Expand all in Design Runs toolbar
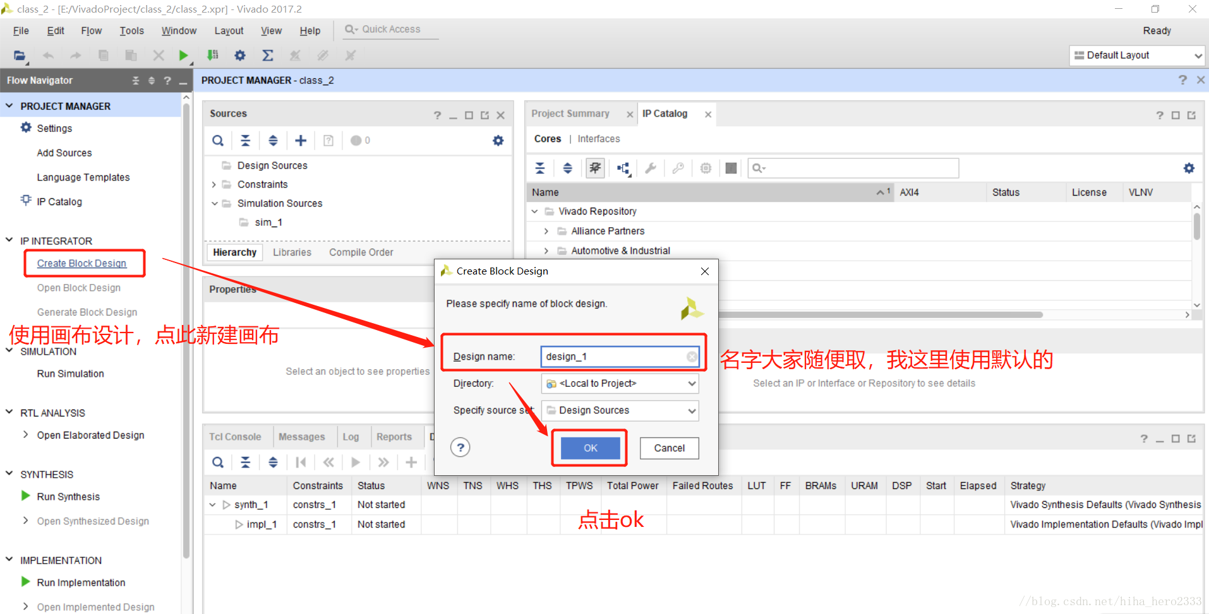The height and width of the screenshot is (614, 1209). pos(273,463)
